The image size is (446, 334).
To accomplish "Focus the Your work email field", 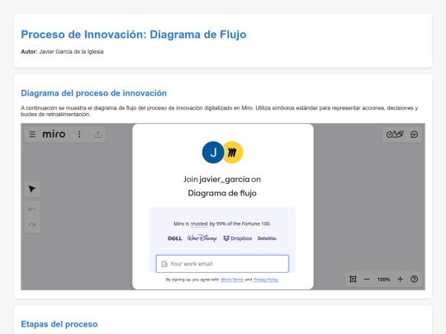I will pos(222,264).
